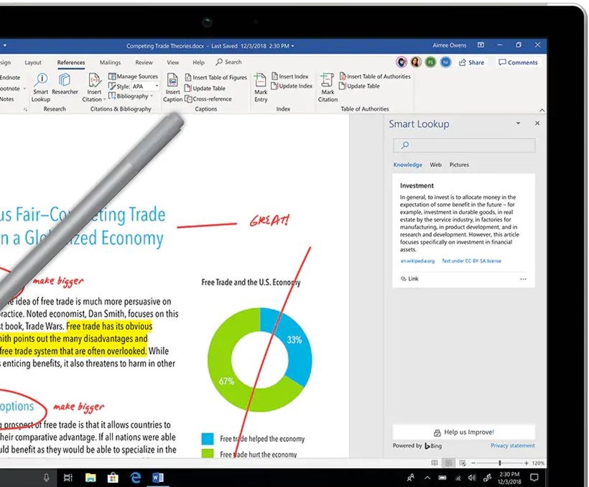This screenshot has width=589, height=487.
Task: Insert a caption using Insert Caption
Action: [x=172, y=87]
